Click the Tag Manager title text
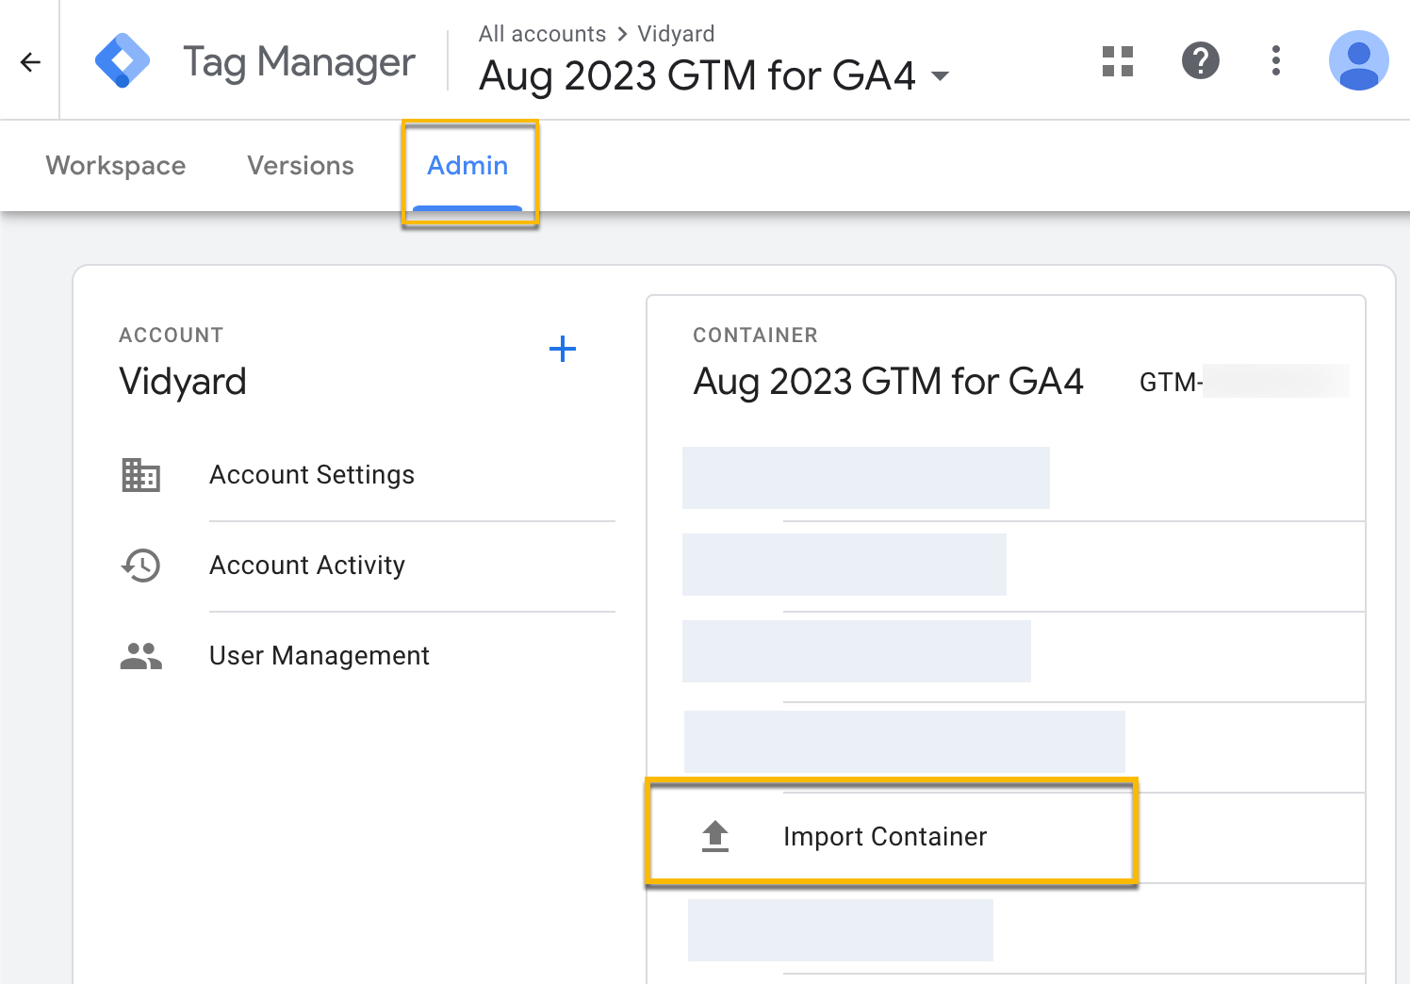The width and height of the screenshot is (1410, 984). coord(299,62)
